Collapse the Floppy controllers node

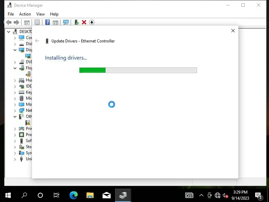15,68
